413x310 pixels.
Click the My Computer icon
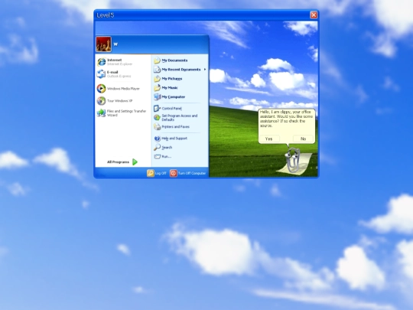[x=158, y=96]
